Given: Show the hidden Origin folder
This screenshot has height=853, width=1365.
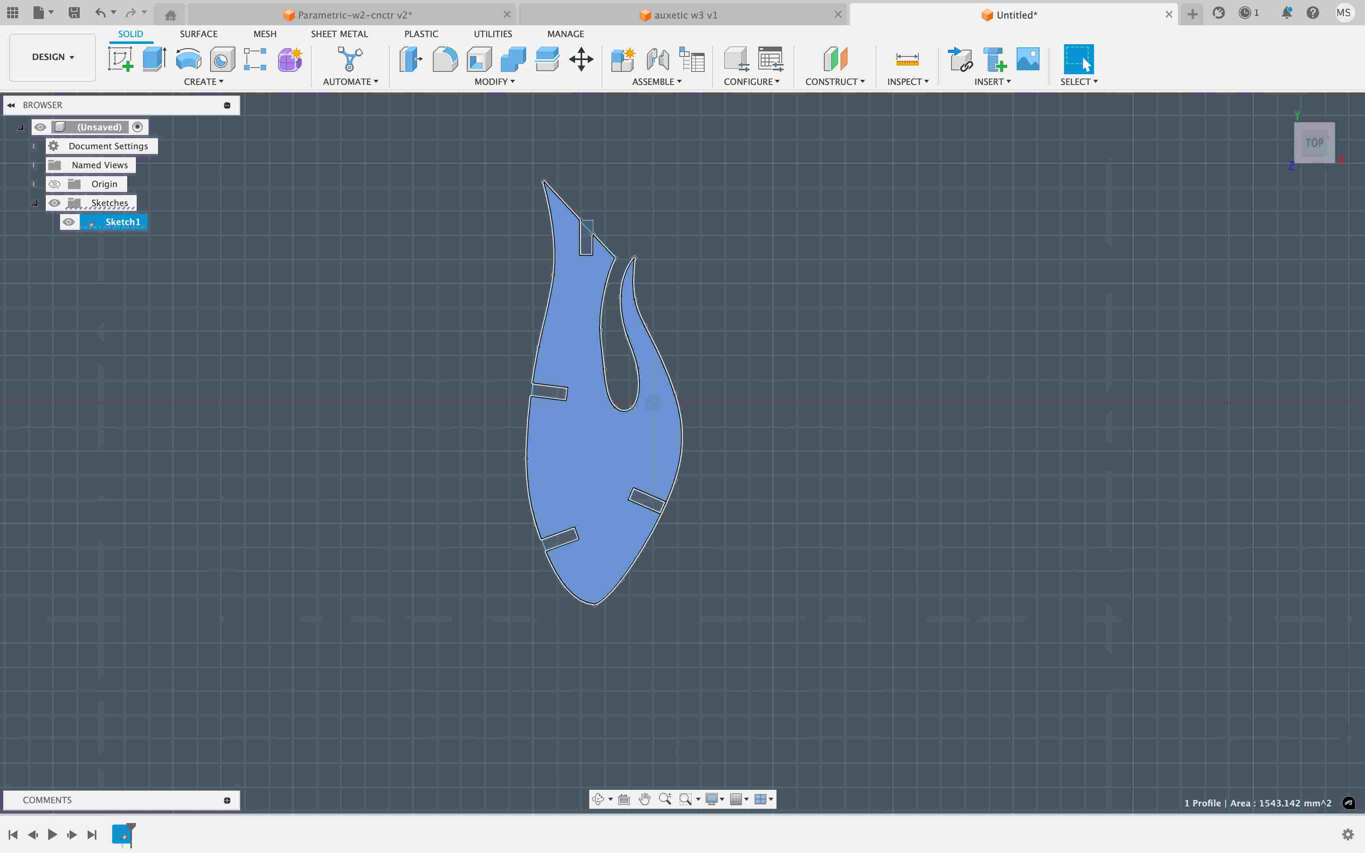Looking at the screenshot, I should point(54,184).
